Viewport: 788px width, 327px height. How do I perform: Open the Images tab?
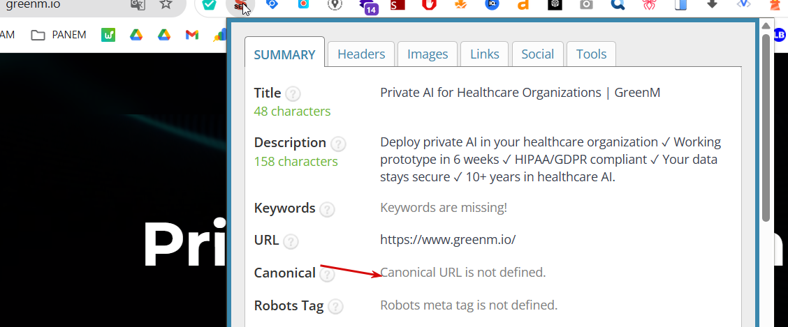click(x=428, y=54)
